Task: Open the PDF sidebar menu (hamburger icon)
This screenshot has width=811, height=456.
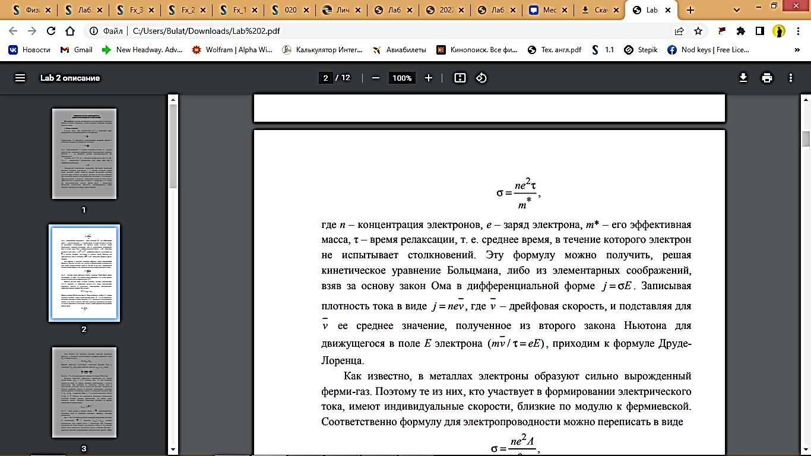Action: (x=20, y=78)
